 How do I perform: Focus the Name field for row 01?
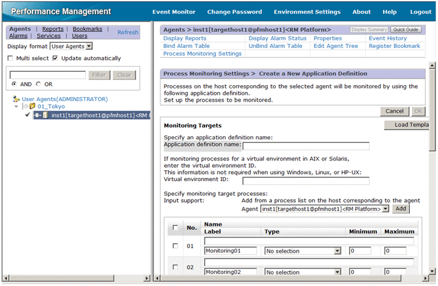point(309,241)
